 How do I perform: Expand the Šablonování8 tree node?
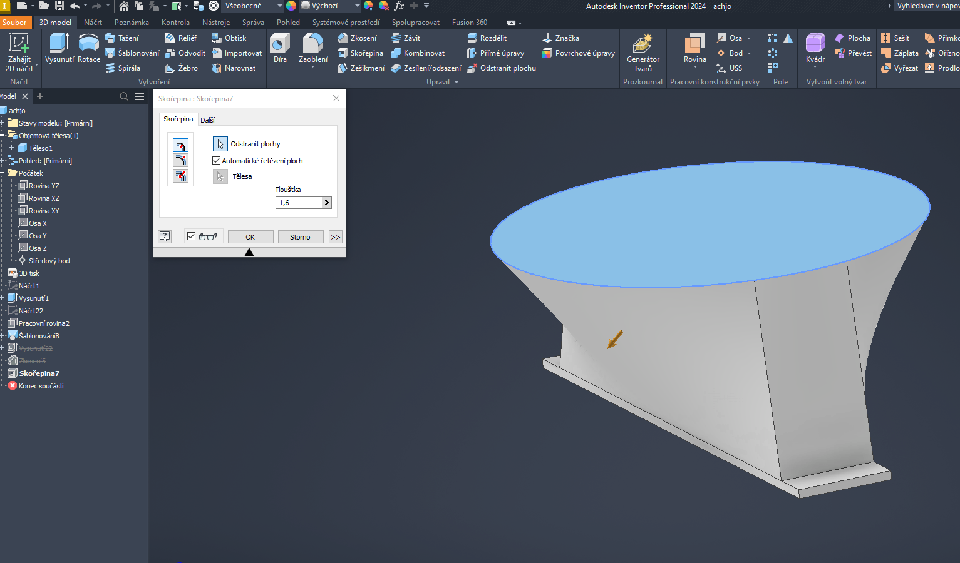tap(3, 336)
